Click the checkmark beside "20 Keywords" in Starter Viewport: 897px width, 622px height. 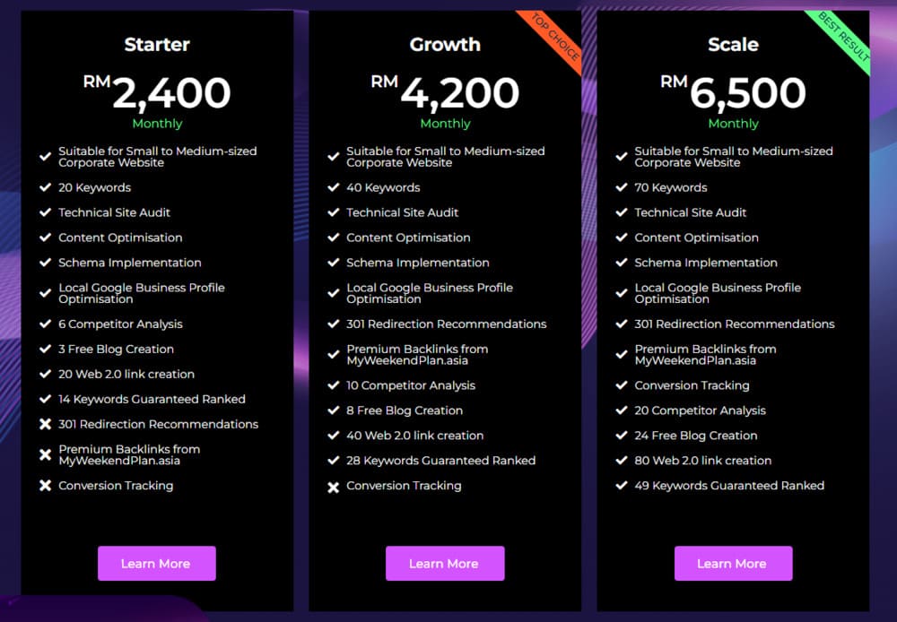[45, 187]
